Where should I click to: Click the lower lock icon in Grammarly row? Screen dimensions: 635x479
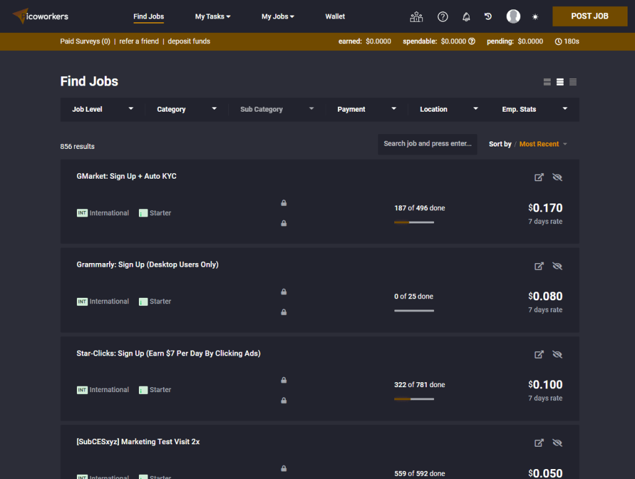pos(284,311)
